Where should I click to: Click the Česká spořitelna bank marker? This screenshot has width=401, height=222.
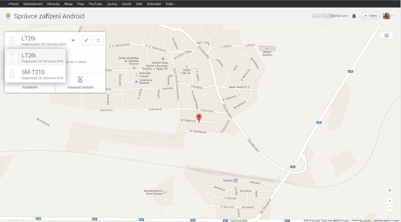[x=134, y=68]
